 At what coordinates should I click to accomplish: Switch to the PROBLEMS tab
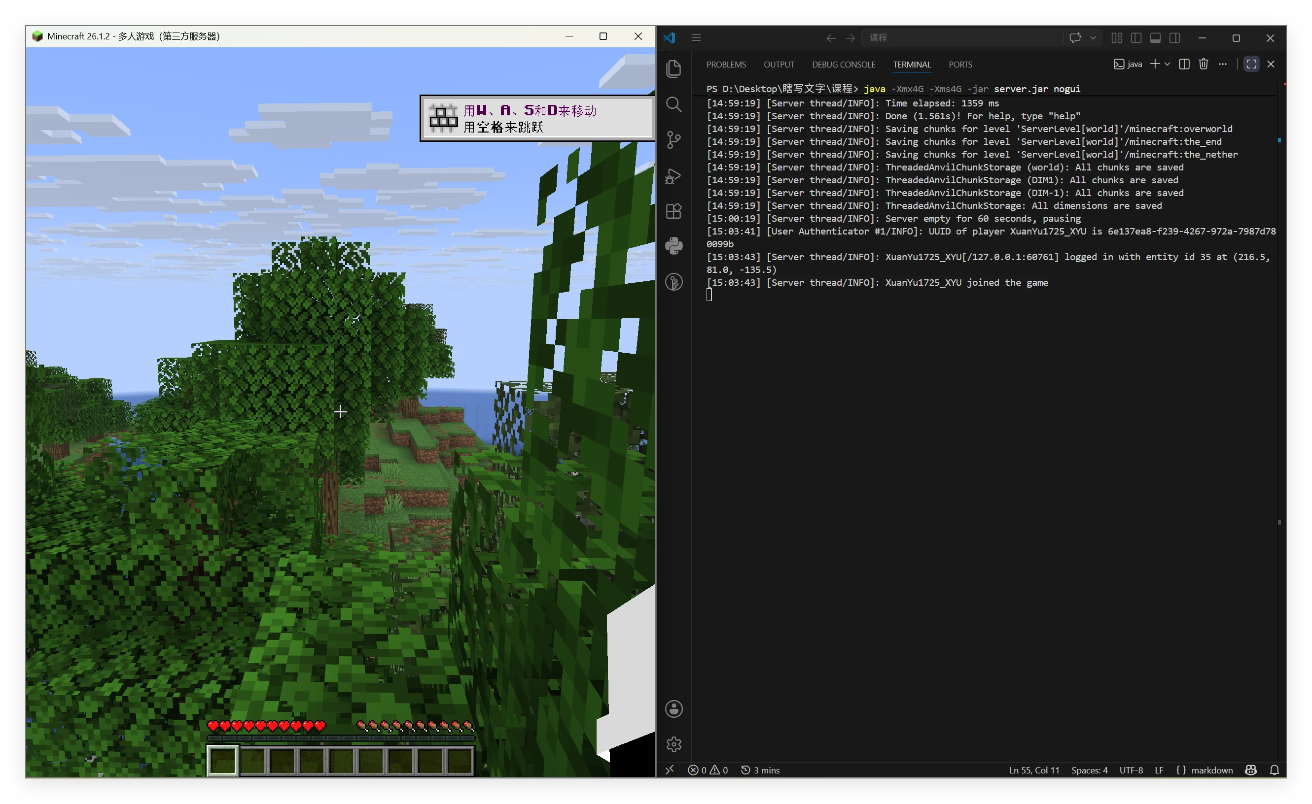[x=726, y=65]
